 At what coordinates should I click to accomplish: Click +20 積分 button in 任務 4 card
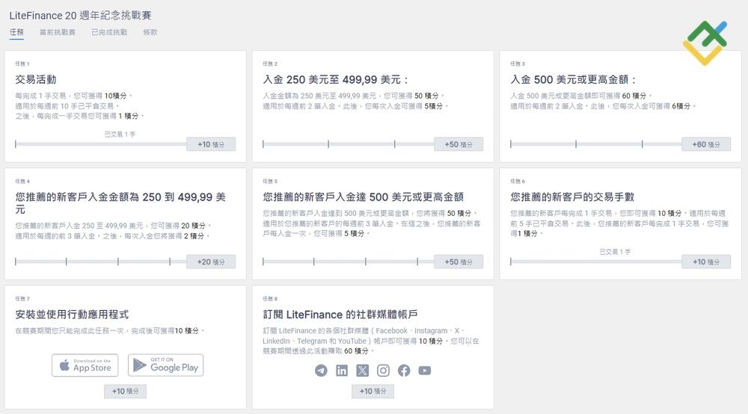[x=211, y=262]
